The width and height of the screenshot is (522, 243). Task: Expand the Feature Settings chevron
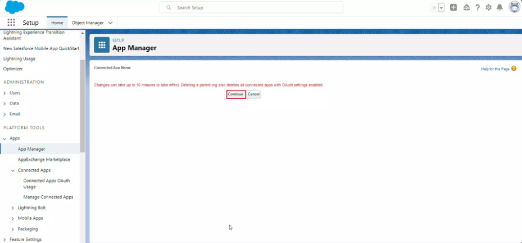point(4,240)
